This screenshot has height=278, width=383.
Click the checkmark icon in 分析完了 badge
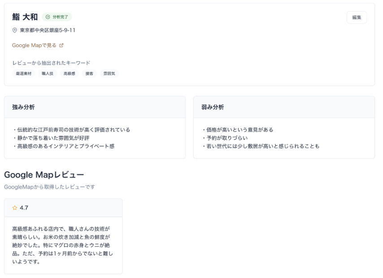[x=48, y=17]
